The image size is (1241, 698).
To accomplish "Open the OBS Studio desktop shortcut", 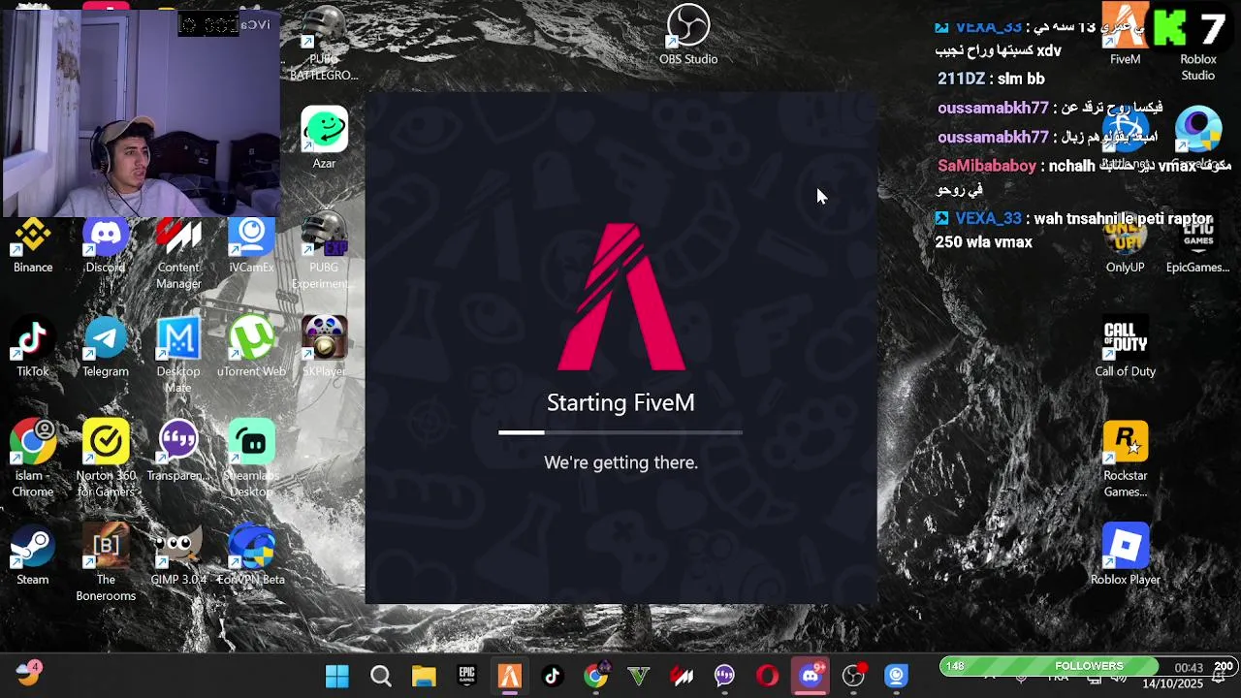I will coord(688,36).
